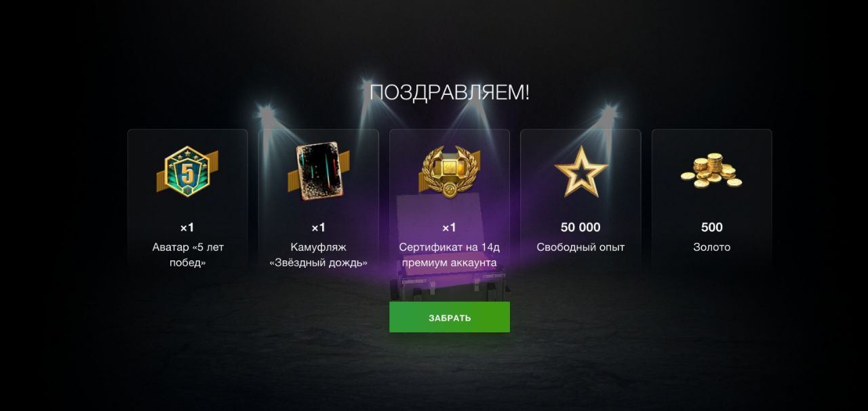Click the Золото label
Screen dimensions: 868x411
point(711,247)
